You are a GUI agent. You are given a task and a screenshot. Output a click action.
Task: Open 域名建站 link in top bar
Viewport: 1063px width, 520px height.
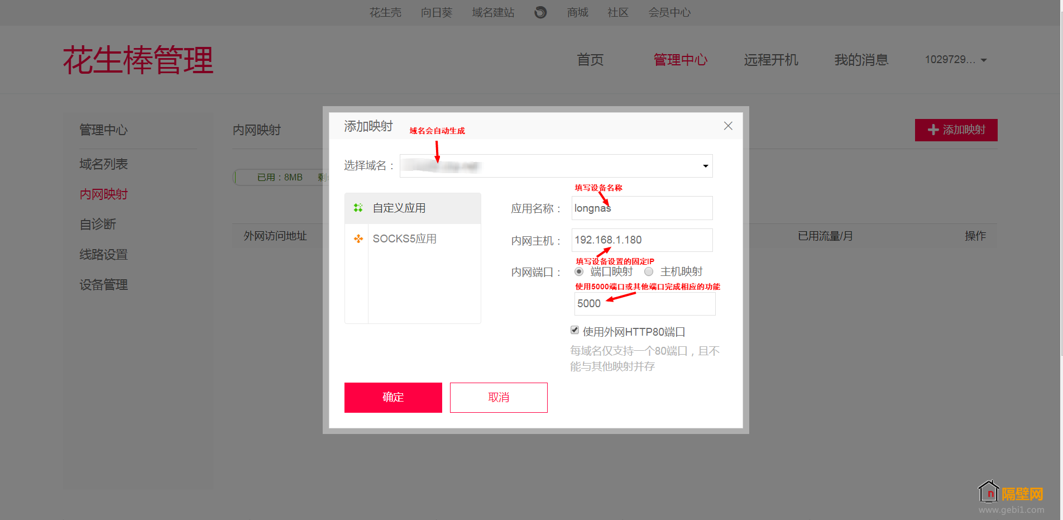493,12
